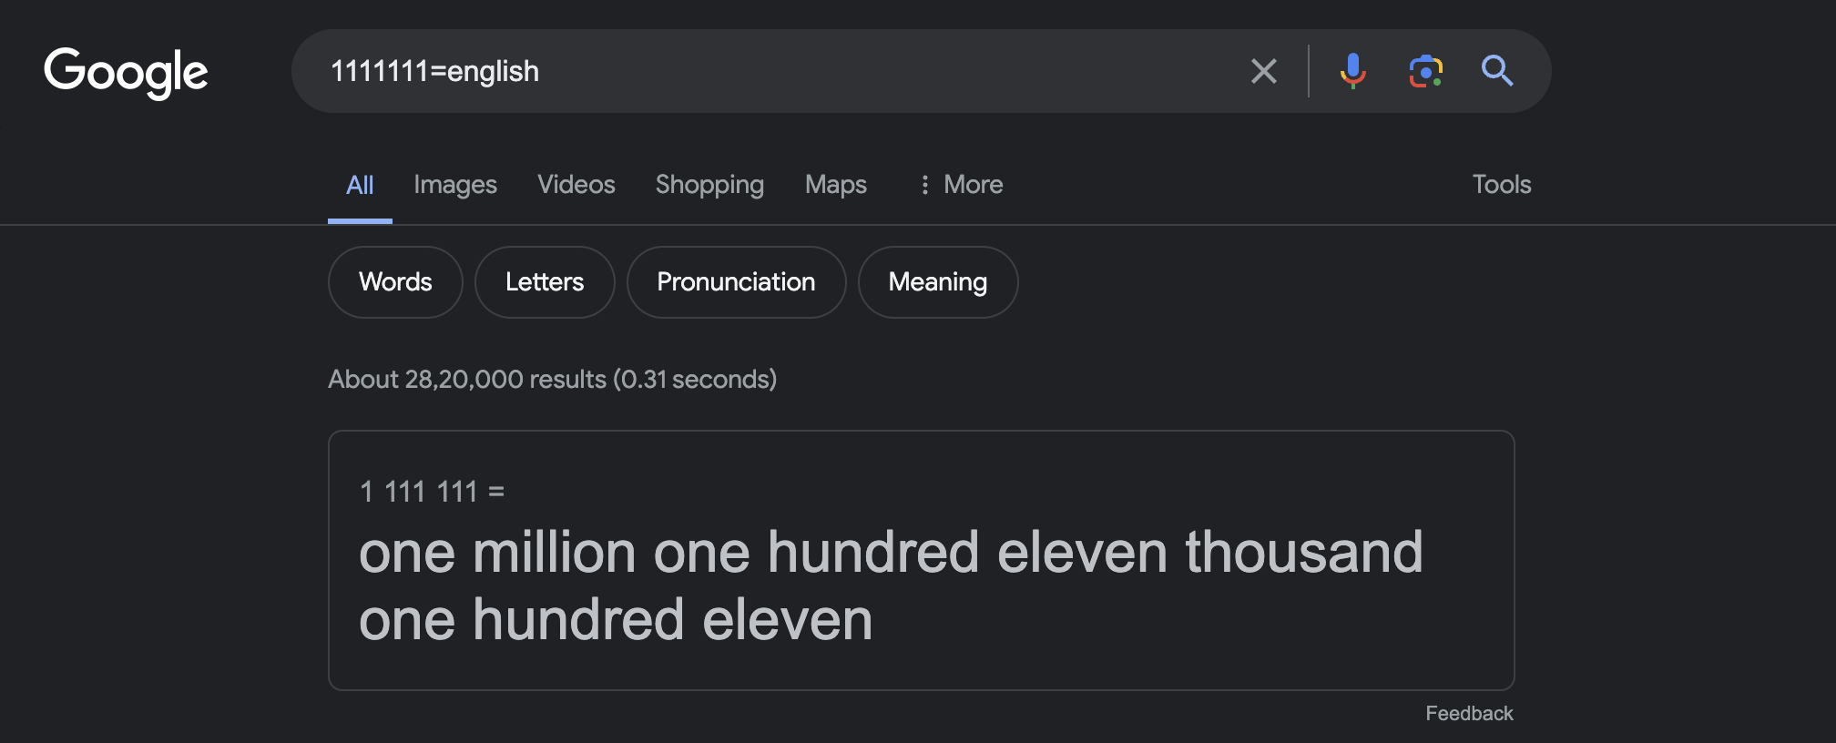This screenshot has width=1836, height=743.
Task: Expand the More search categories menu
Action: 960,185
